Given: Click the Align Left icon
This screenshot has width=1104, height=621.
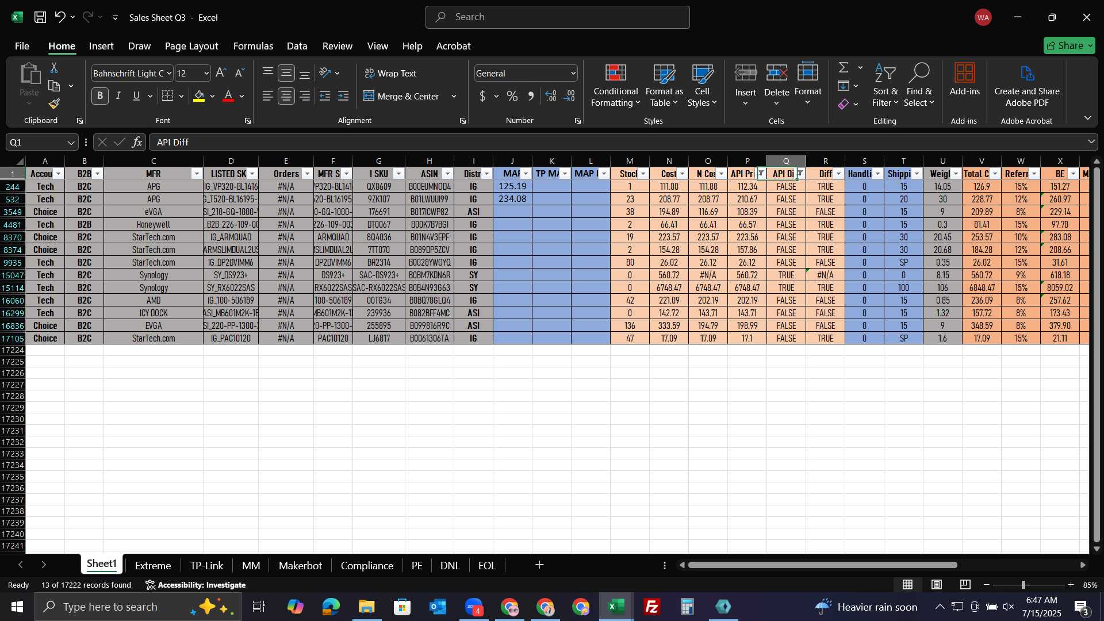Looking at the screenshot, I should click(267, 96).
